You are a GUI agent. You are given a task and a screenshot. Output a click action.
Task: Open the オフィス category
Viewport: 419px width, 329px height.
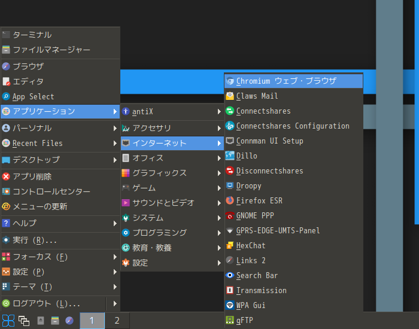pos(172,158)
